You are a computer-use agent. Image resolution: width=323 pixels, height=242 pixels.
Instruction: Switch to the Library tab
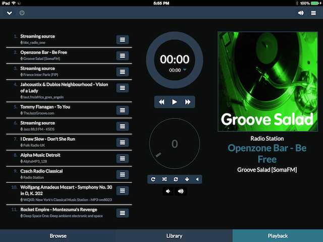pos(174,236)
